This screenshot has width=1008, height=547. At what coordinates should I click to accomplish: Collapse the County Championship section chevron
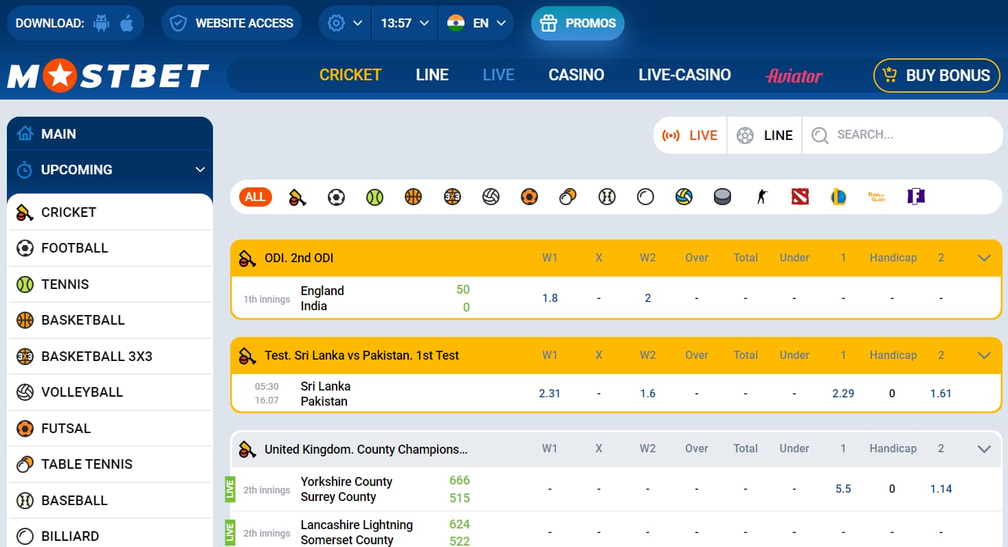click(984, 449)
